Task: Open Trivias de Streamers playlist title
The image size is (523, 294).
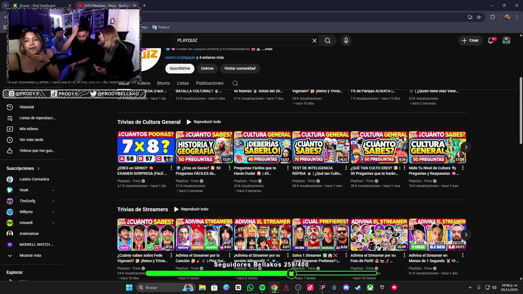Action: click(x=143, y=209)
